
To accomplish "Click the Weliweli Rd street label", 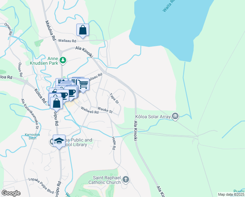I will point(90,110).
